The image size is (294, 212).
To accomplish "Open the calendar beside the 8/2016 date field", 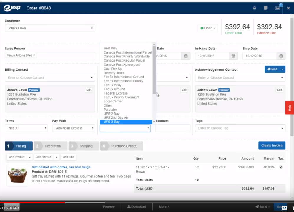I will tap(186, 56).
